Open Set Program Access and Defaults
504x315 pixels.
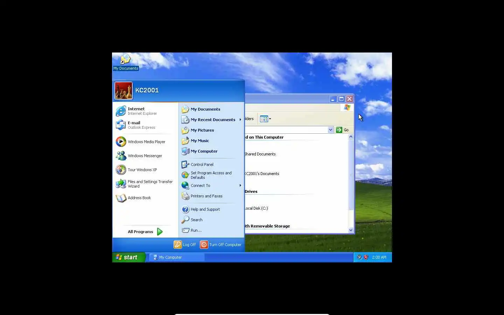pyautogui.click(x=211, y=175)
